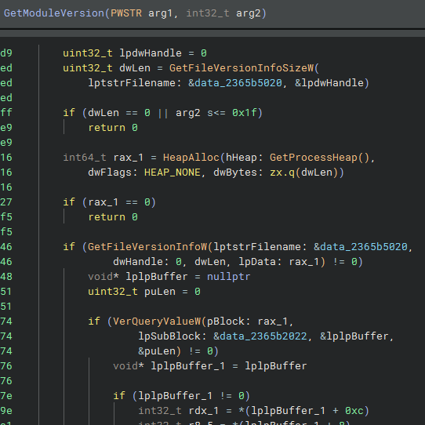Viewport: 425px width, 425px height.
Task: Select lplpBuffer_1 in its void* declaration
Action: click(x=188, y=366)
